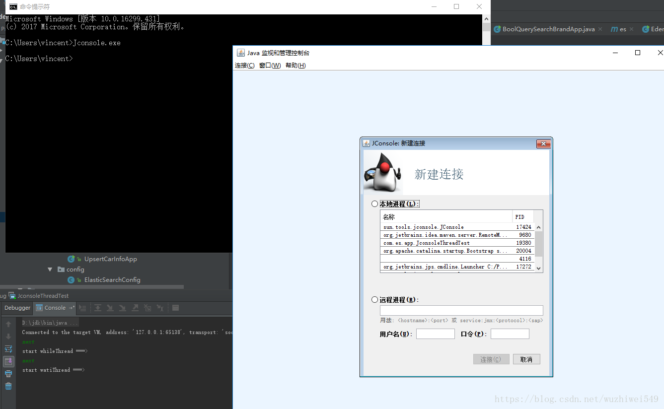Select the 远程进程 radio button
664x409 pixels.
[x=374, y=300]
